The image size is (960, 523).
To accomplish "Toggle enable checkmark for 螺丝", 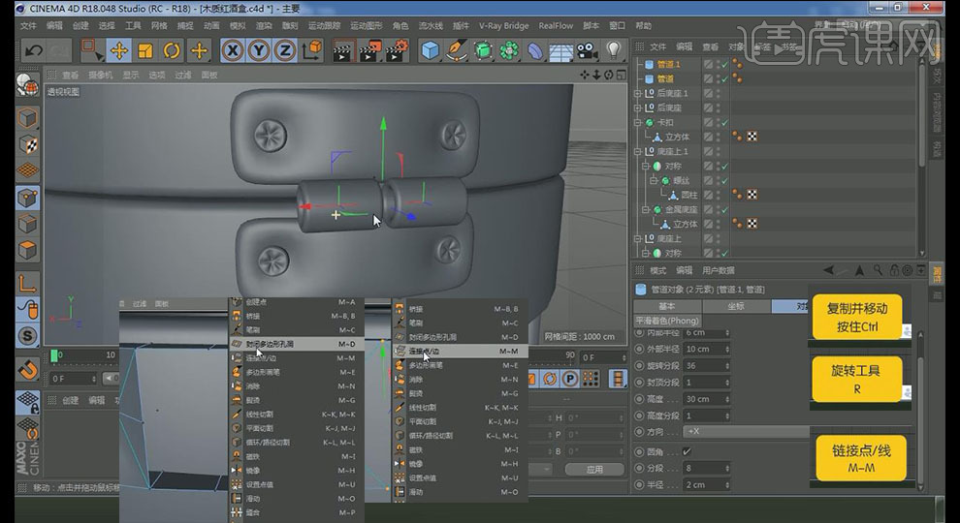I will point(725,180).
